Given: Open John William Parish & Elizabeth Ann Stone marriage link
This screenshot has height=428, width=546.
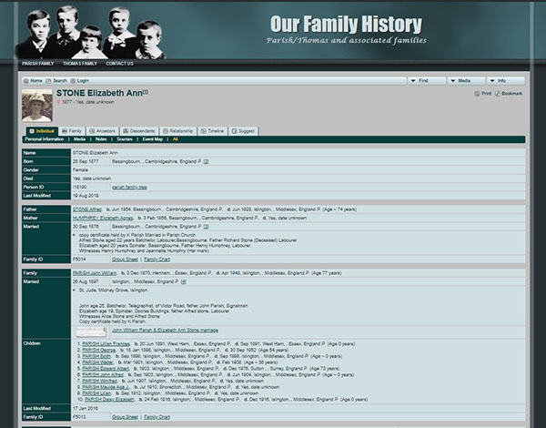Looking at the screenshot, I should point(165,330).
